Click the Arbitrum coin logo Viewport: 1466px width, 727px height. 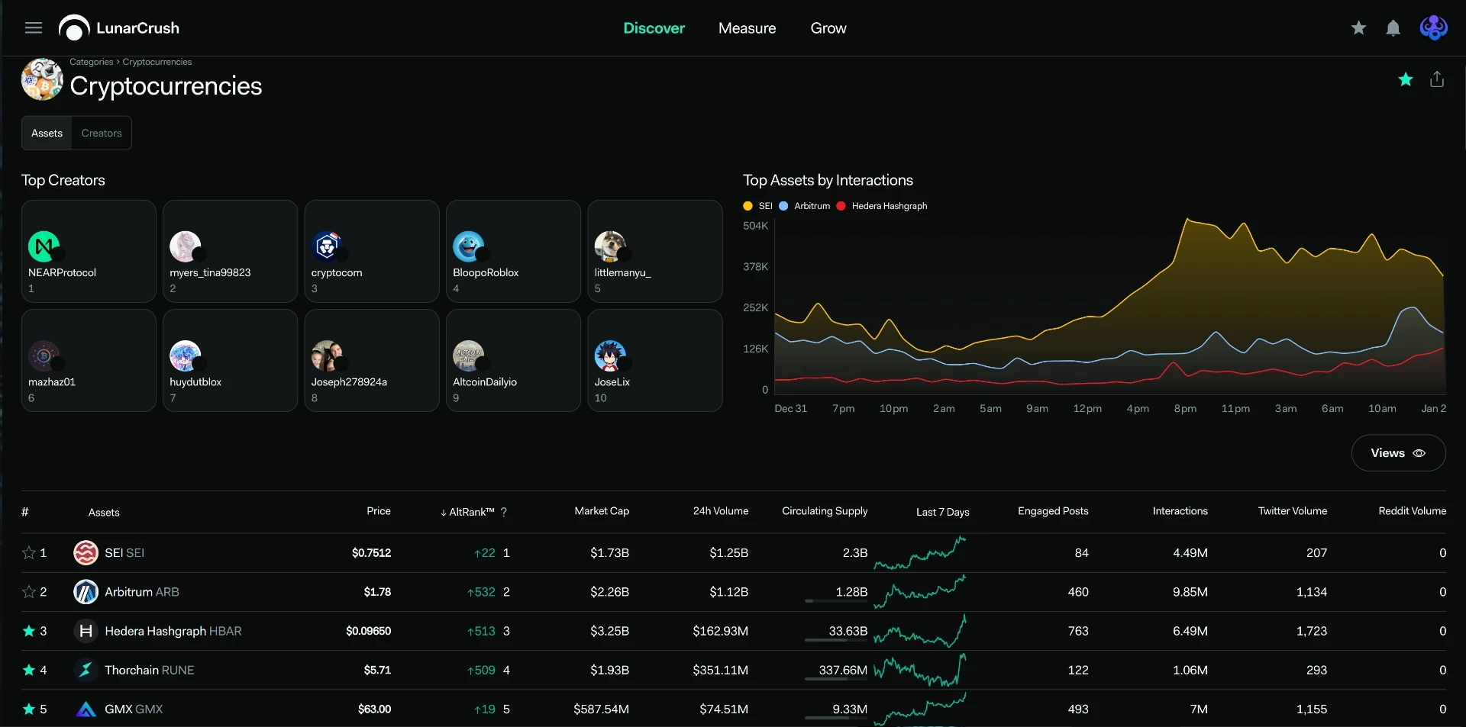(86, 591)
